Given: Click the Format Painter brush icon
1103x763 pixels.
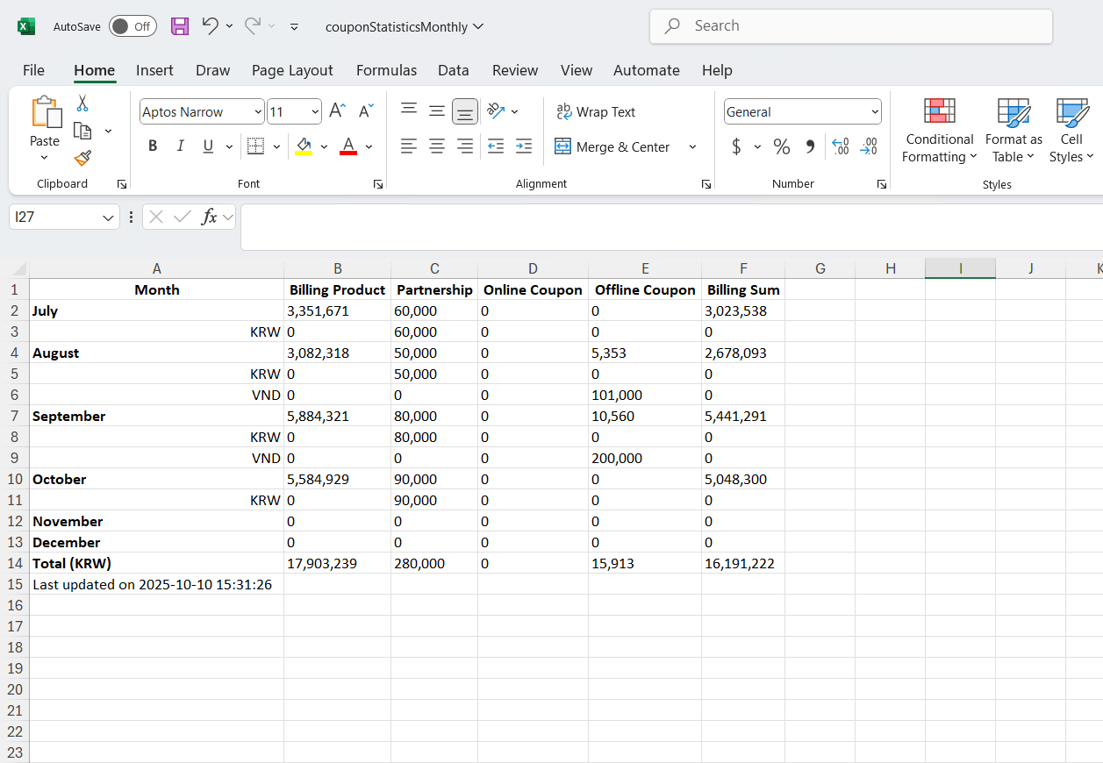Looking at the screenshot, I should 82,158.
